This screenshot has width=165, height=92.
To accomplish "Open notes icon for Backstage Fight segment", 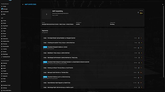I will click(139, 87).
